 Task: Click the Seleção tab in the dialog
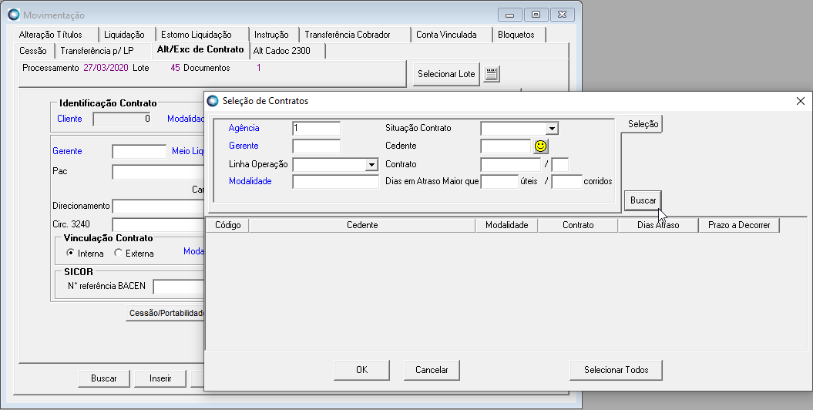click(643, 124)
